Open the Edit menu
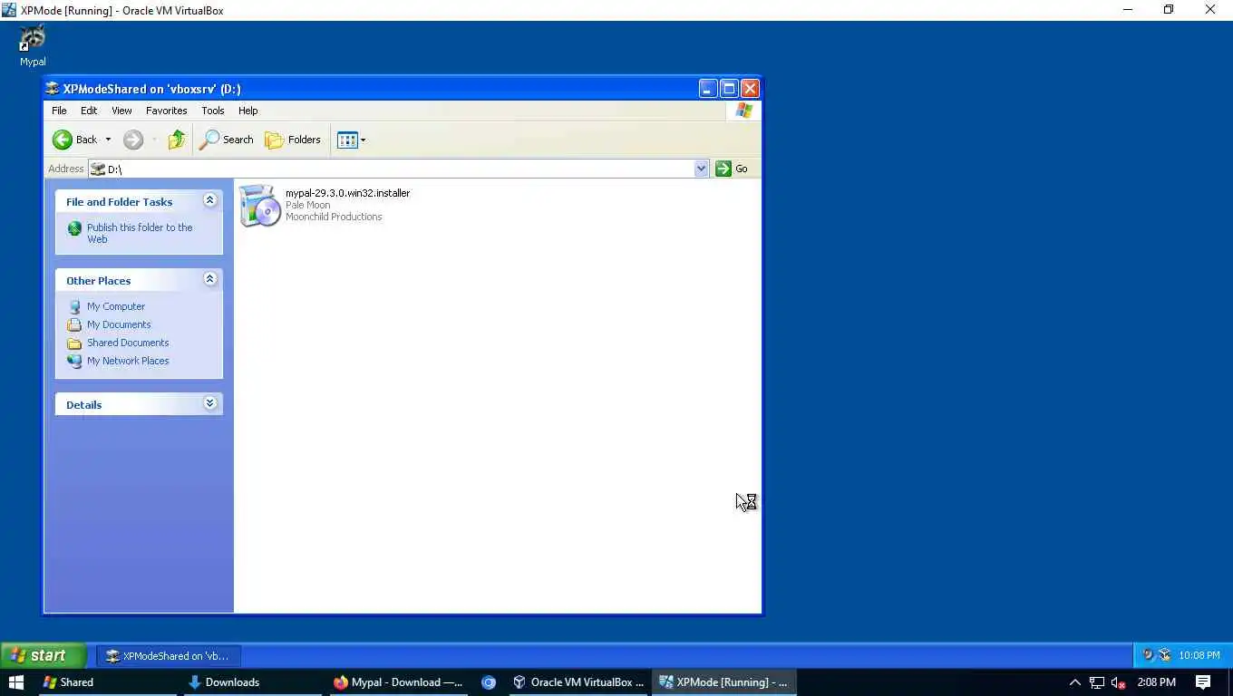1233x696 pixels. [89, 111]
